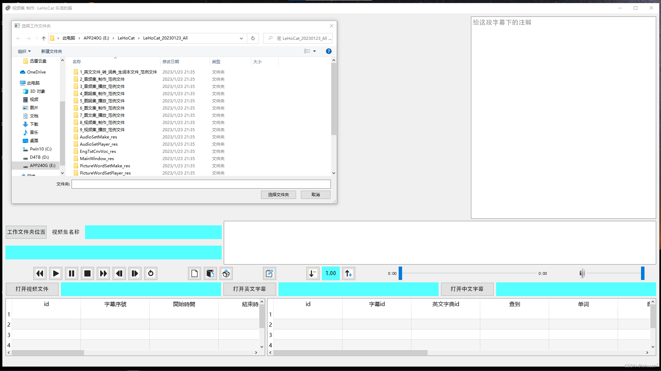Click the video progress slider handle
This screenshot has height=371, width=661.
pyautogui.click(x=400, y=273)
